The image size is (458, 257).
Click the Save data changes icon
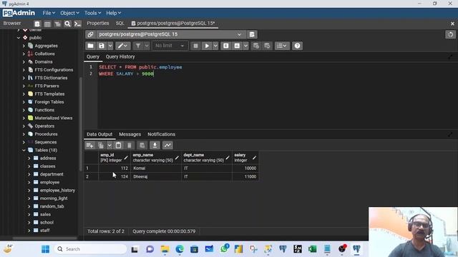pos(142,145)
